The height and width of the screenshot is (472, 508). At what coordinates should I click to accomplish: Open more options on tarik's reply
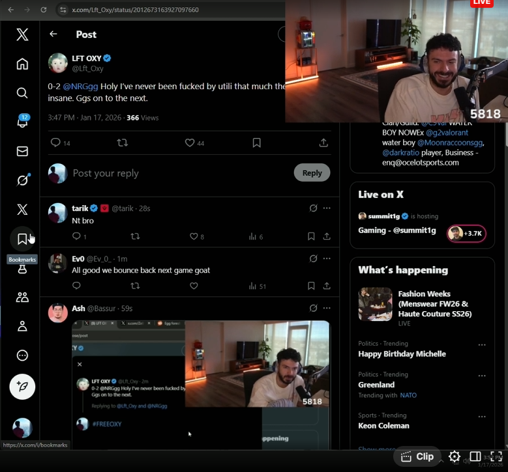click(327, 208)
